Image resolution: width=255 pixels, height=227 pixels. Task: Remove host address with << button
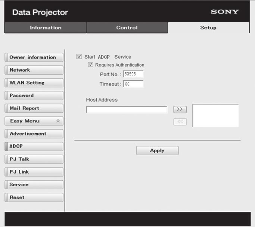(180, 122)
